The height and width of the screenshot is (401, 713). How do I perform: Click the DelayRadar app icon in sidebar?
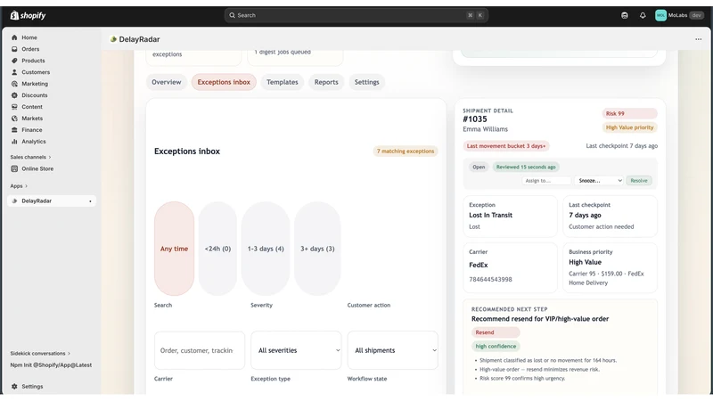[14, 201]
